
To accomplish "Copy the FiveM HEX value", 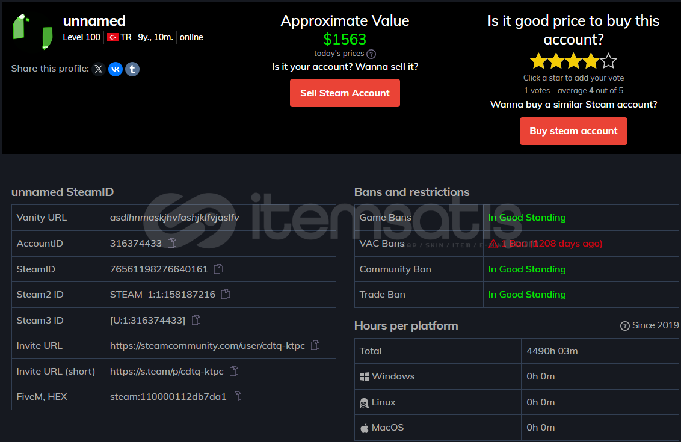I will point(237,396).
